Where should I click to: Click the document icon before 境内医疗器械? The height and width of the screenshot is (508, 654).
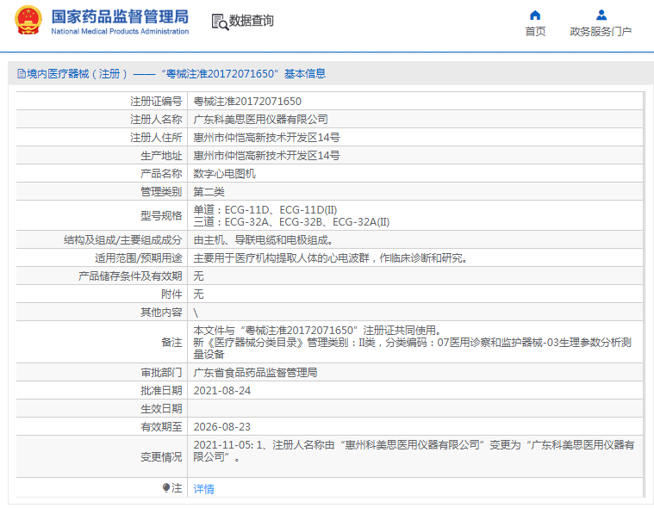22,74
